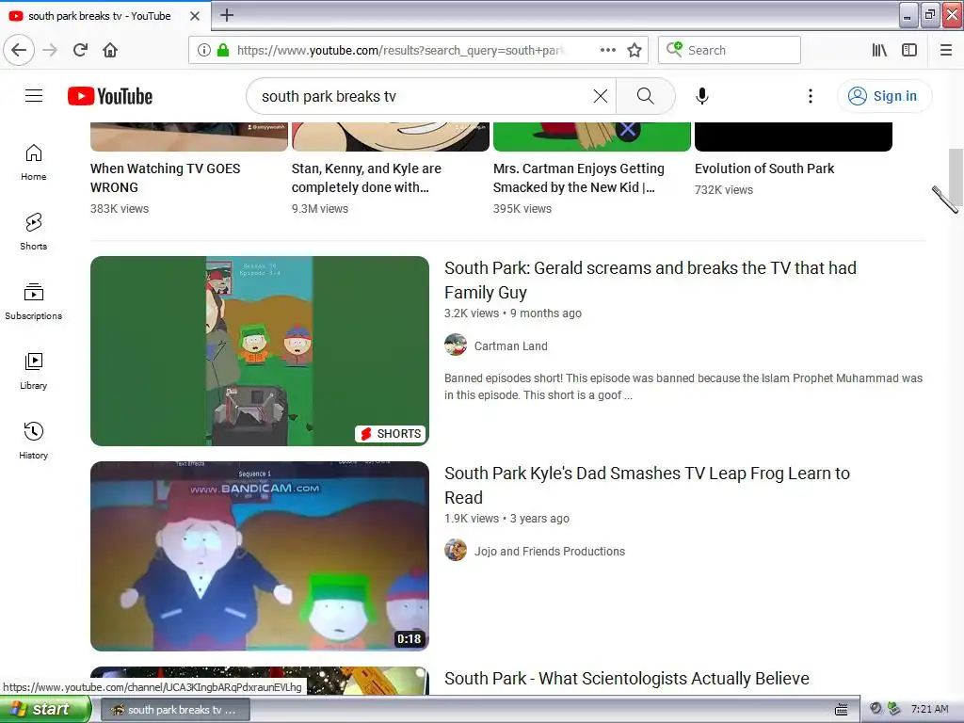Select 'south park breaks tv' taskbar button
Image resolution: width=964 pixels, height=723 pixels.
point(175,710)
